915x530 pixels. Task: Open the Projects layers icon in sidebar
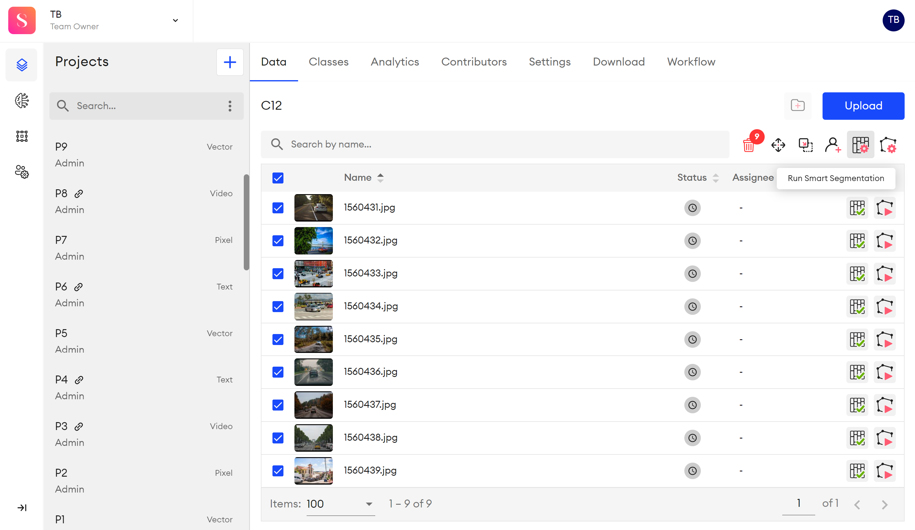pyautogui.click(x=22, y=65)
